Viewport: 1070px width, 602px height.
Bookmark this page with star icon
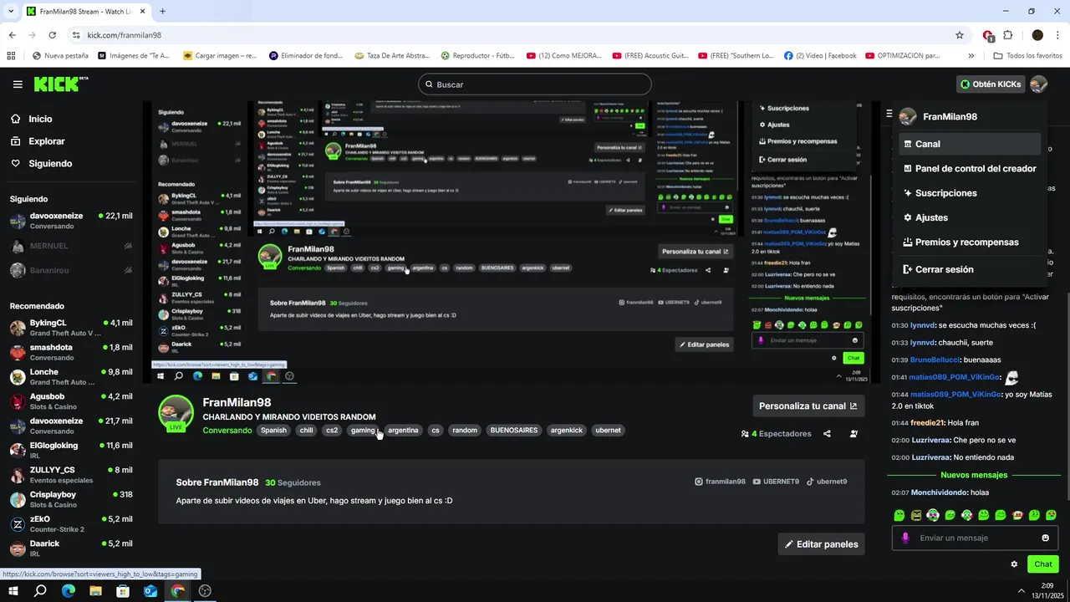pos(960,35)
